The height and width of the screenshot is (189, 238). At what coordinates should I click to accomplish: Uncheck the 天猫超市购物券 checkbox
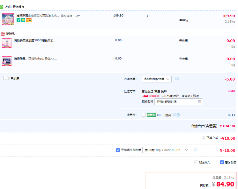pos(118,150)
